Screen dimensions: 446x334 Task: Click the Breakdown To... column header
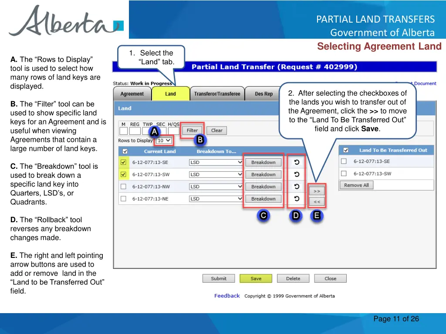click(x=216, y=151)
